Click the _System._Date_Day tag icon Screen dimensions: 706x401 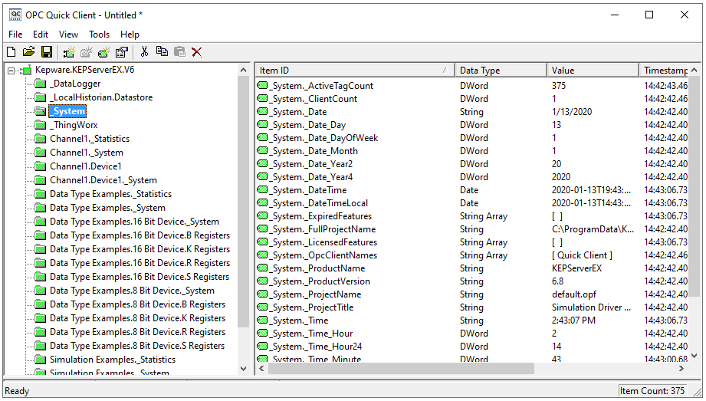[x=262, y=125]
